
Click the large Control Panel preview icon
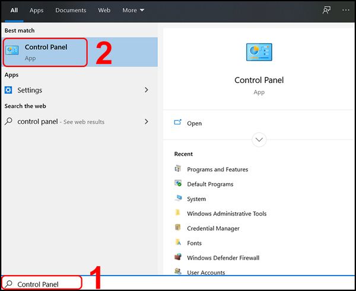[x=259, y=52]
